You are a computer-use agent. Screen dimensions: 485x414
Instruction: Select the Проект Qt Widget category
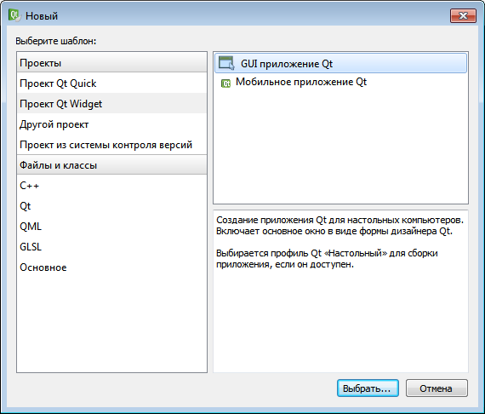pyautogui.click(x=111, y=104)
